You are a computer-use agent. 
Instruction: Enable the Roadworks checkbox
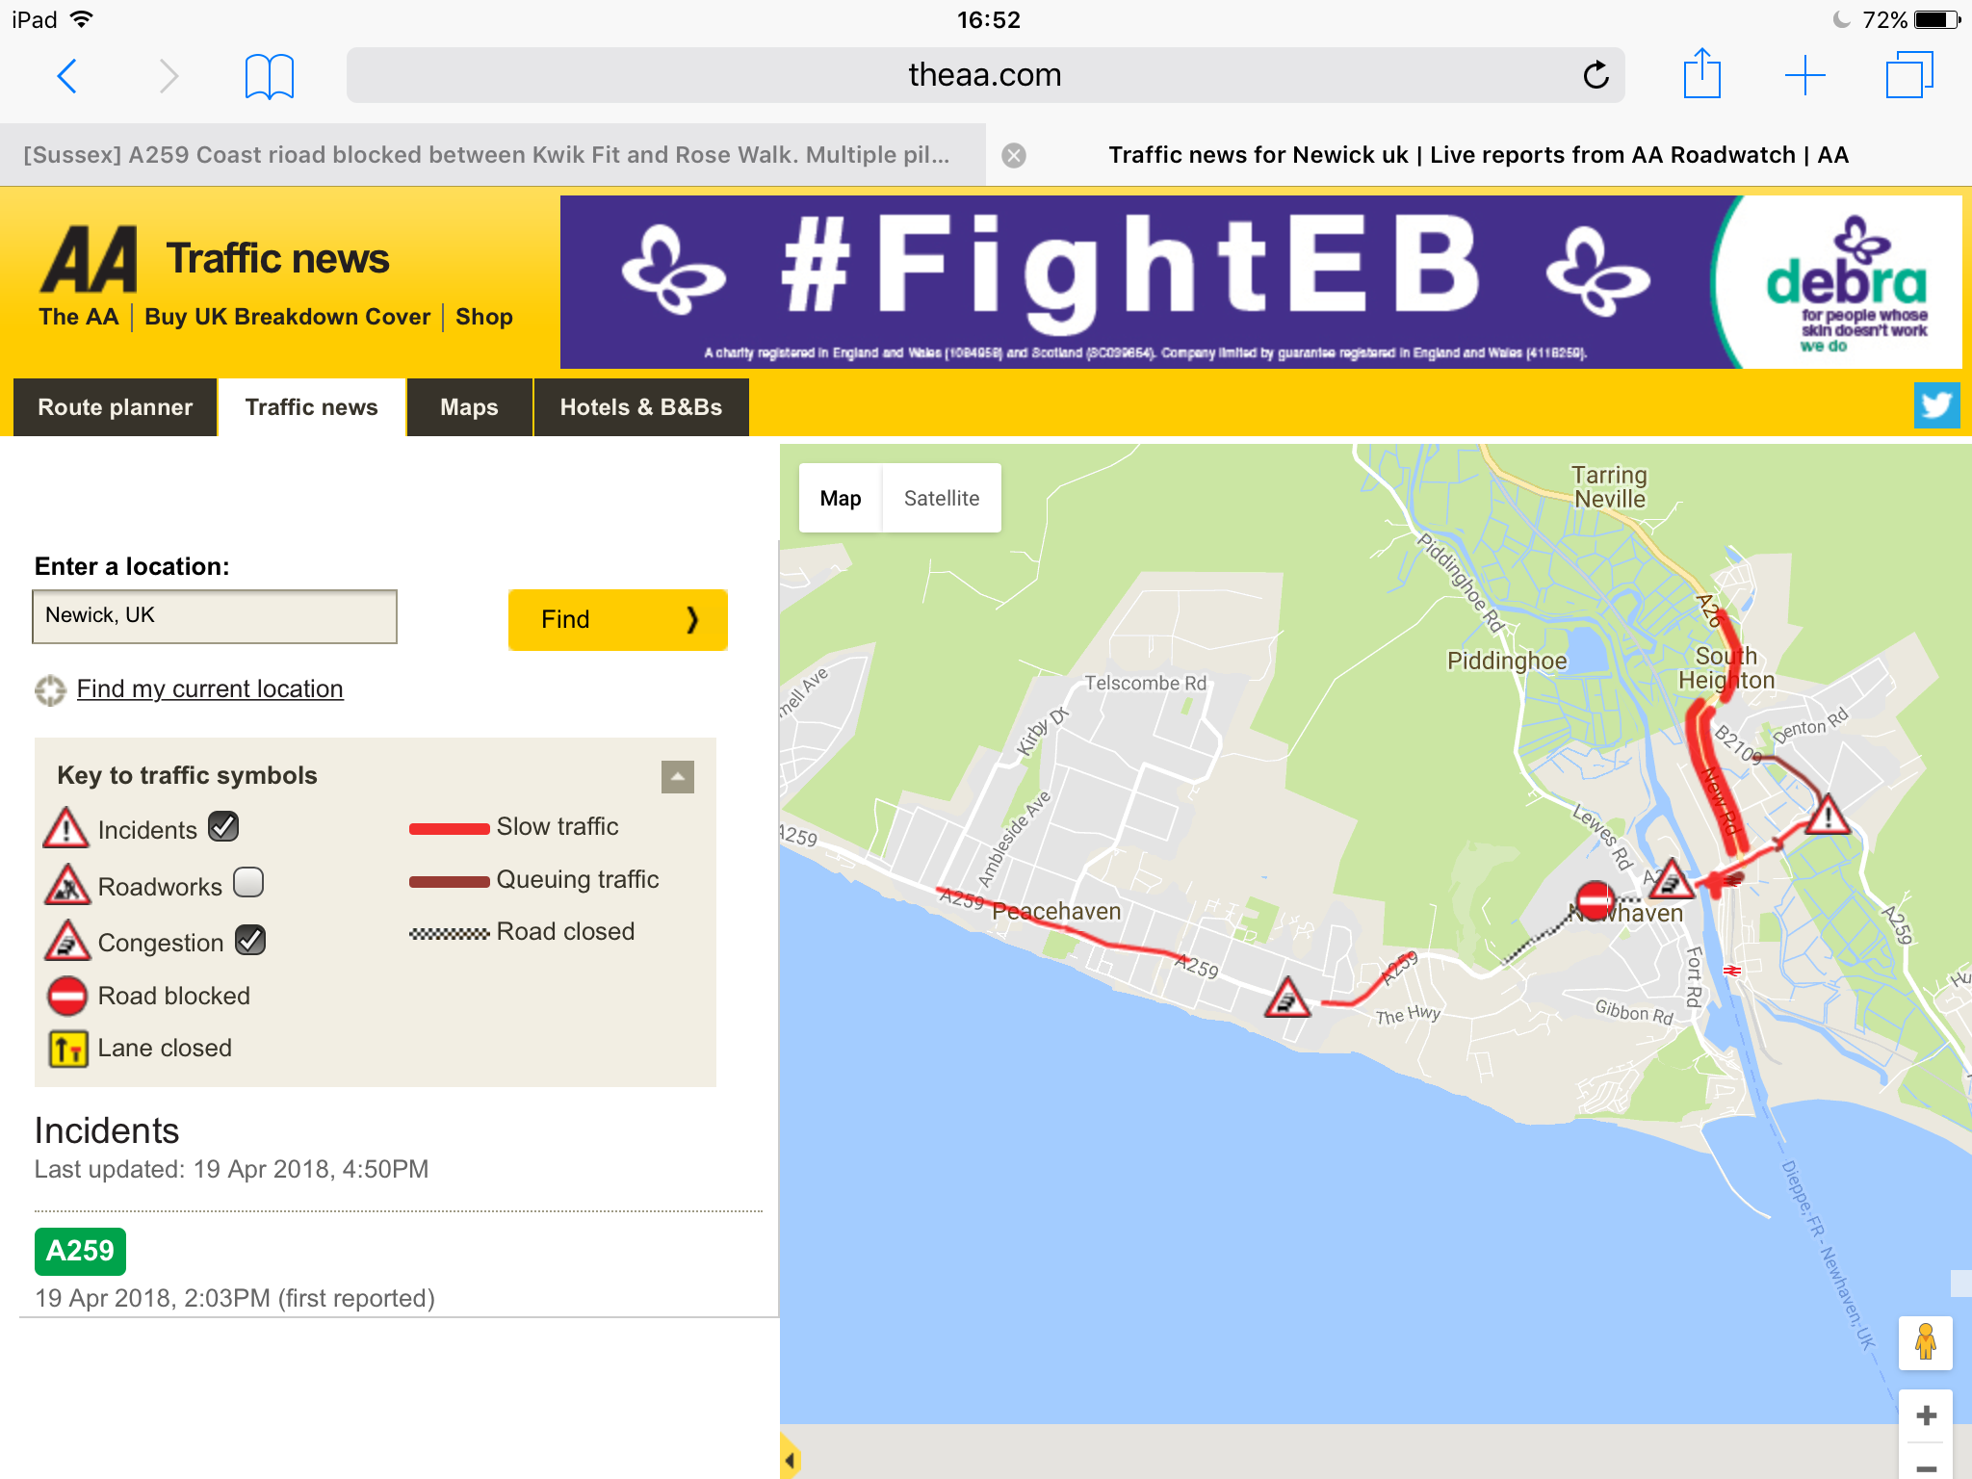click(x=248, y=883)
